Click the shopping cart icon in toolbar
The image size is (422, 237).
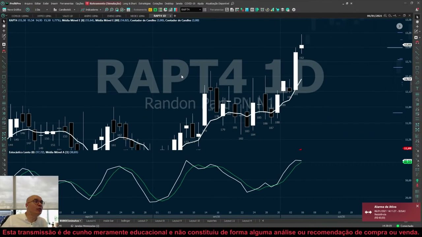click(278, 10)
